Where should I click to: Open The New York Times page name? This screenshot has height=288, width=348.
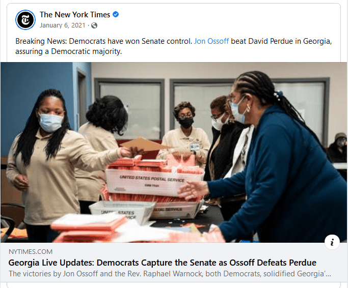pyautogui.click(x=75, y=15)
